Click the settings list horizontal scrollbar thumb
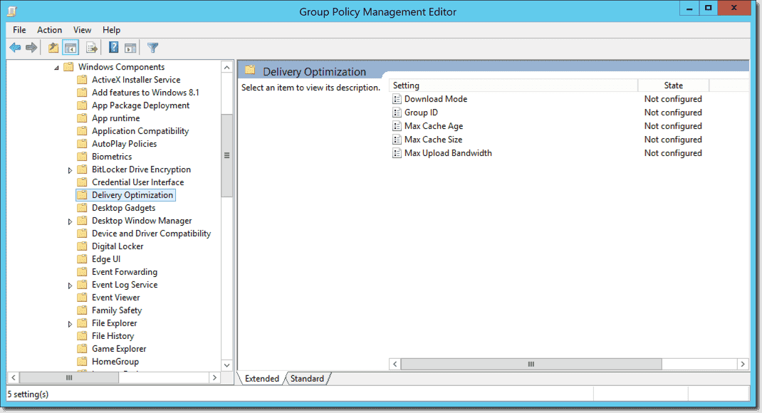Viewport: 762px width, 413px height. tap(531, 365)
